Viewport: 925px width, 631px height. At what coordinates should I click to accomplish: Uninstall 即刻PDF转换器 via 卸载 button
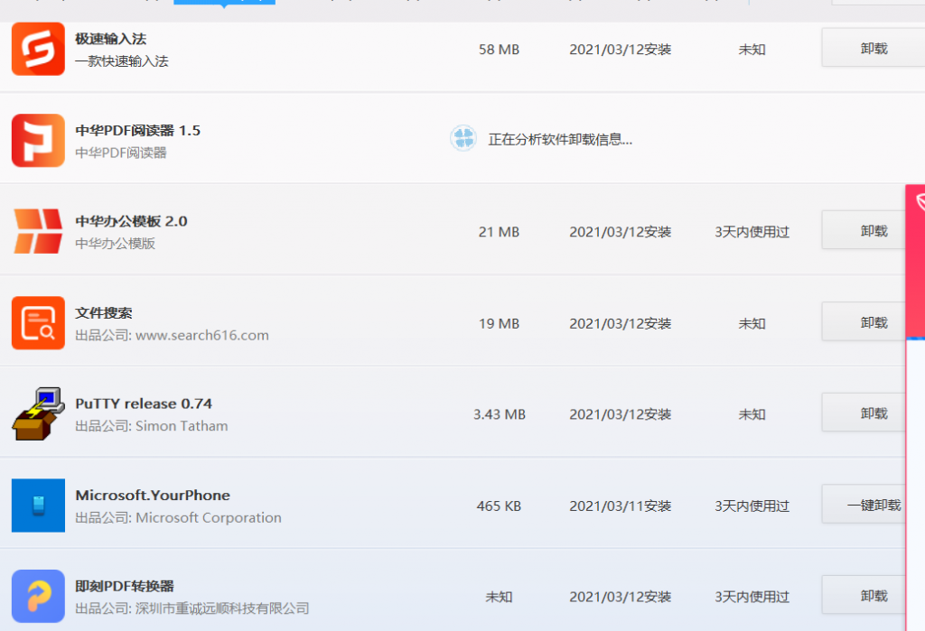pos(873,596)
